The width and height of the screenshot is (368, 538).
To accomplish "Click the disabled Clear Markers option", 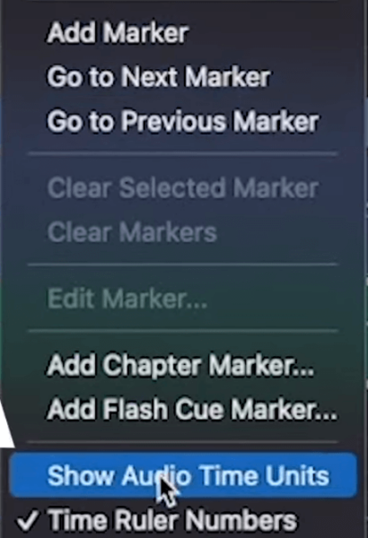I will coord(184,232).
